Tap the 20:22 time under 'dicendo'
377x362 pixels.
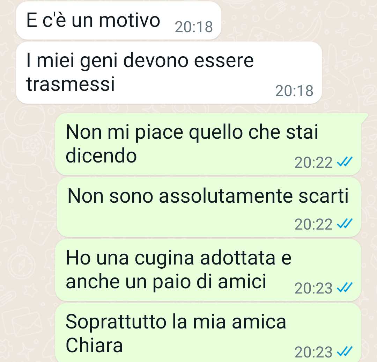313,162
